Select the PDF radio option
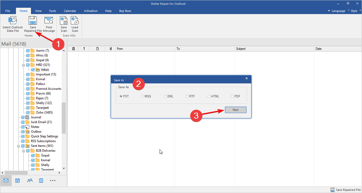 tap(232, 96)
